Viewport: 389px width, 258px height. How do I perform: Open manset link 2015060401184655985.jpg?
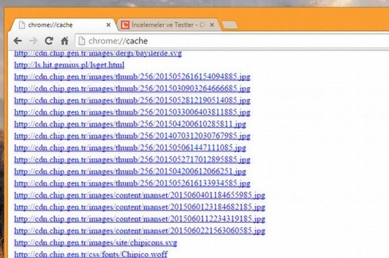pyautogui.click(x=140, y=195)
